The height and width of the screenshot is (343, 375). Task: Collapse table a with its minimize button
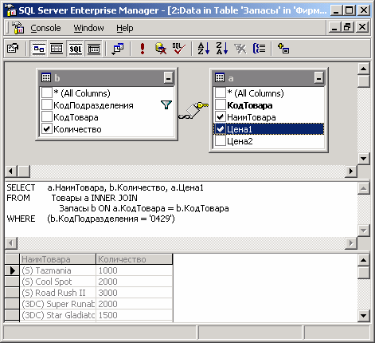318,78
